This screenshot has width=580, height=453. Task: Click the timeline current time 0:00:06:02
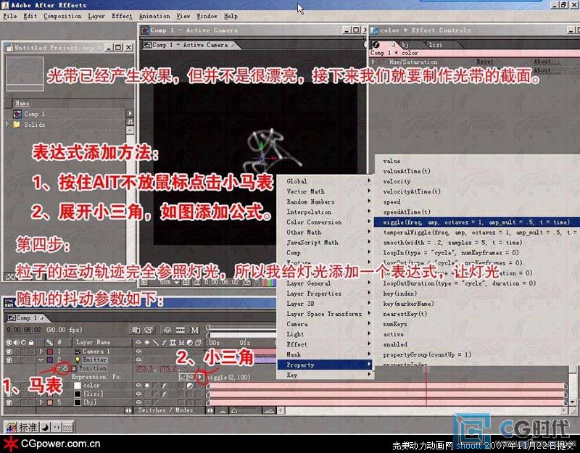coord(25,330)
